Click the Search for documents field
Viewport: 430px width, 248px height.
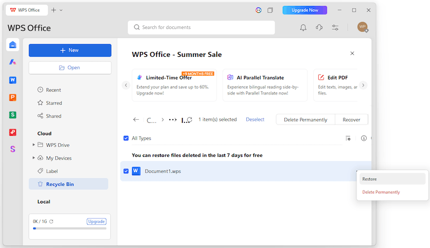click(201, 27)
